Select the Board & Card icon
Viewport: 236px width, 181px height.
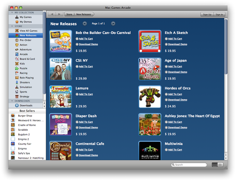[17, 59]
